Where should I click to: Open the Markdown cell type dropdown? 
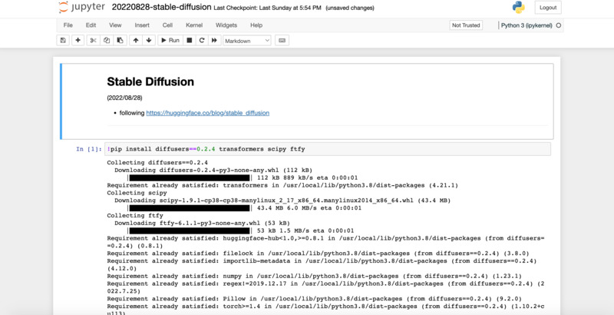pos(246,40)
